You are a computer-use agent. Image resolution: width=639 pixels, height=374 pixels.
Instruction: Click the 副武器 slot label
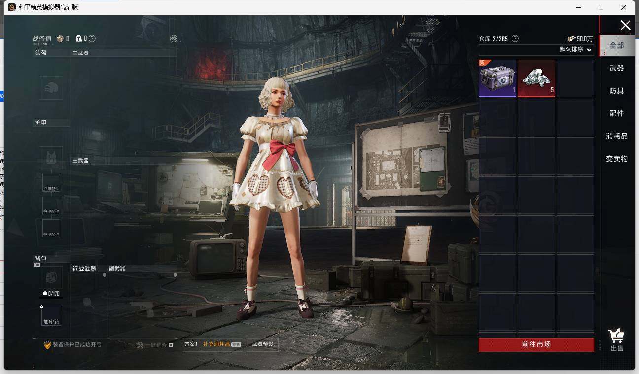click(117, 269)
